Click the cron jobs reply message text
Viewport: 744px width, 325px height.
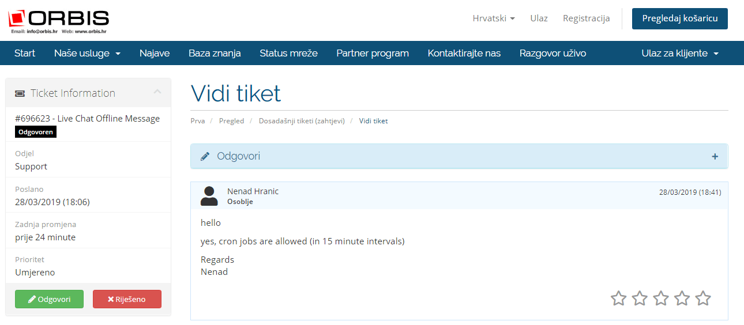(x=303, y=241)
